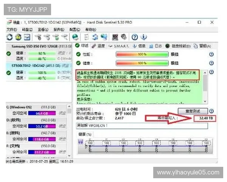The image size is (227, 182).
Task: Click the description box scroll-down arrow
Action: (205, 102)
